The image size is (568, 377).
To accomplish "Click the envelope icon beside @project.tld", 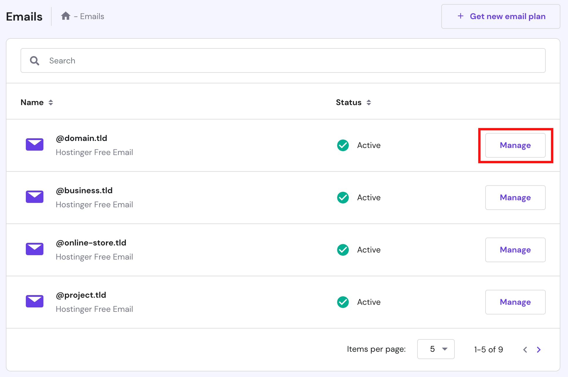I will click(x=34, y=301).
